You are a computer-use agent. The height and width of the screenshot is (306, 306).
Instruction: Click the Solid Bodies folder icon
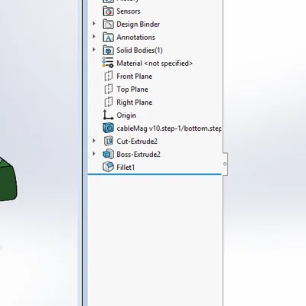click(x=109, y=50)
